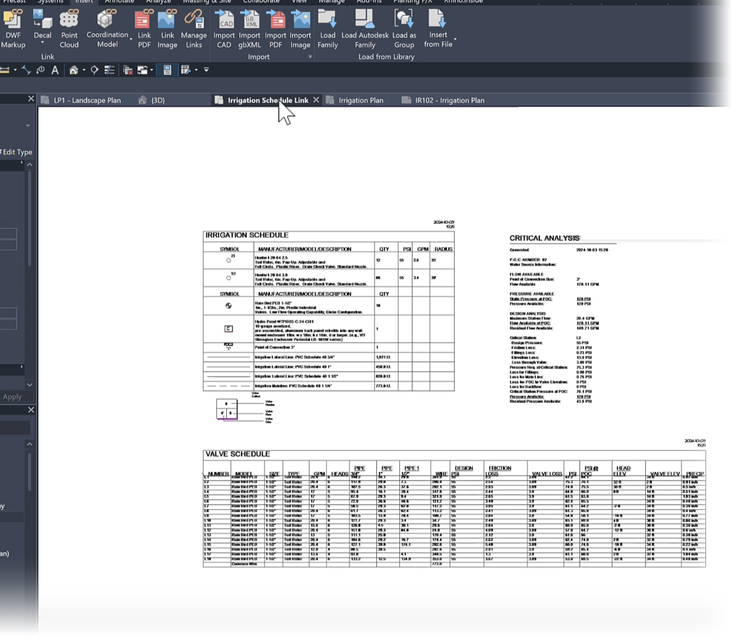Click the Edit Type button
The image size is (731, 641).
pos(17,152)
